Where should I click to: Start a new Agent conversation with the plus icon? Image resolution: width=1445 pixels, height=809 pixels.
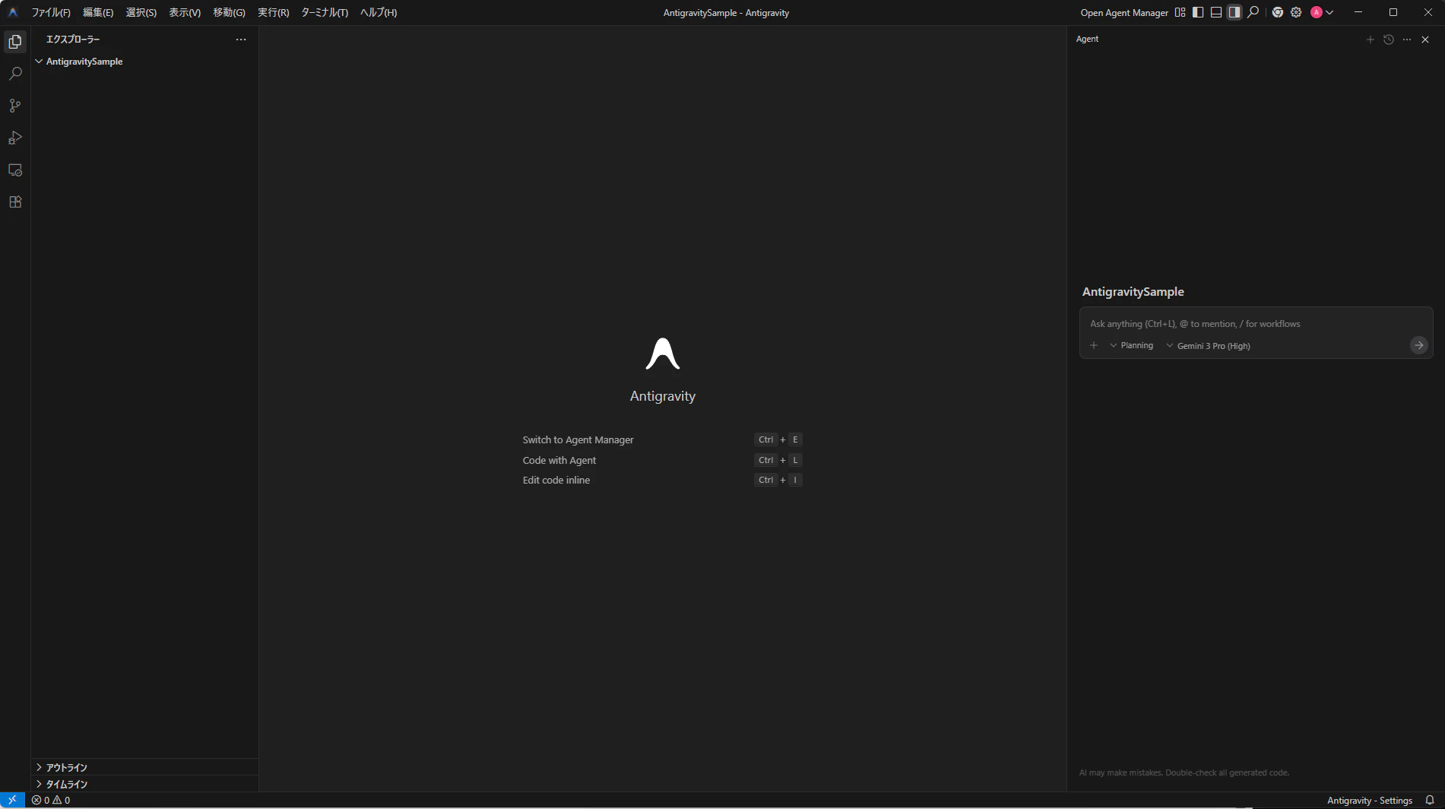tap(1371, 40)
